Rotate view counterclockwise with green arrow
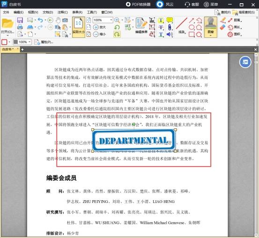 tap(117, 27)
